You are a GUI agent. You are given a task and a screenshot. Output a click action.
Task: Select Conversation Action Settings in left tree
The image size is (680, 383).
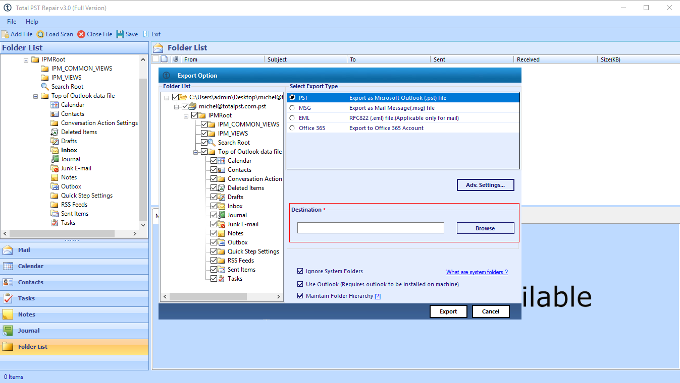[99, 123]
